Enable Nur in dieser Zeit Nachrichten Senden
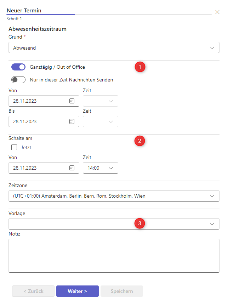The width and height of the screenshot is (228, 306). coord(18,80)
